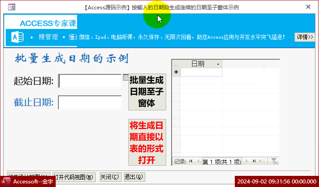The height and width of the screenshot is (187, 319).
Task: Click the no-filter funnel icon
Action: click(x=274, y=161)
